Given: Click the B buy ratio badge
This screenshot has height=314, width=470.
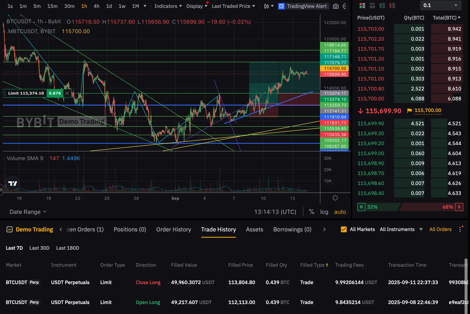Looking at the screenshot, I should pyautogui.click(x=361, y=207).
